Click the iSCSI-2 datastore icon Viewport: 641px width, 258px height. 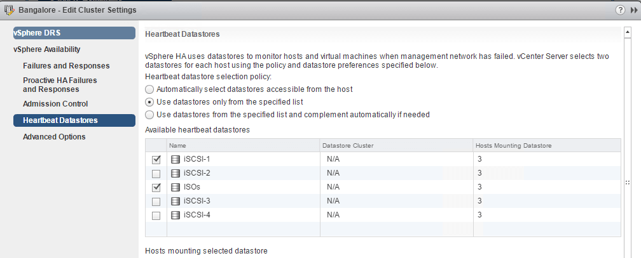(x=176, y=173)
